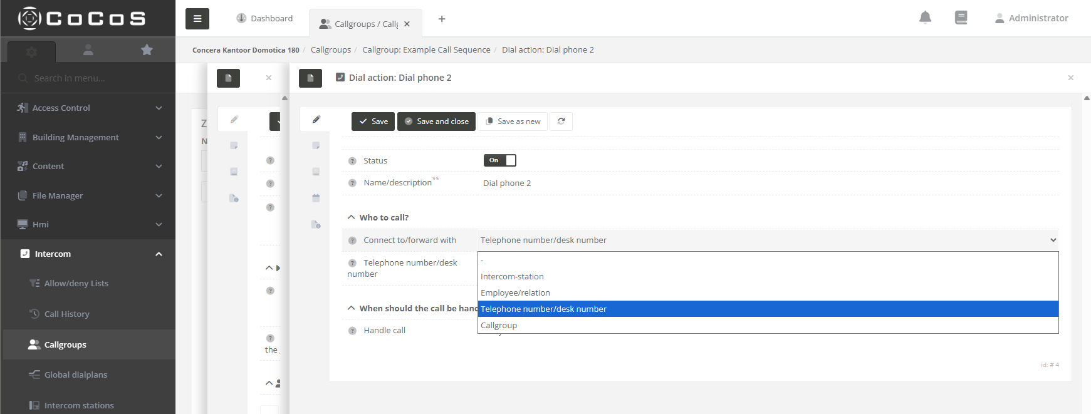Click the help icon beside Status
This screenshot has width=1091, height=414.
click(x=352, y=161)
